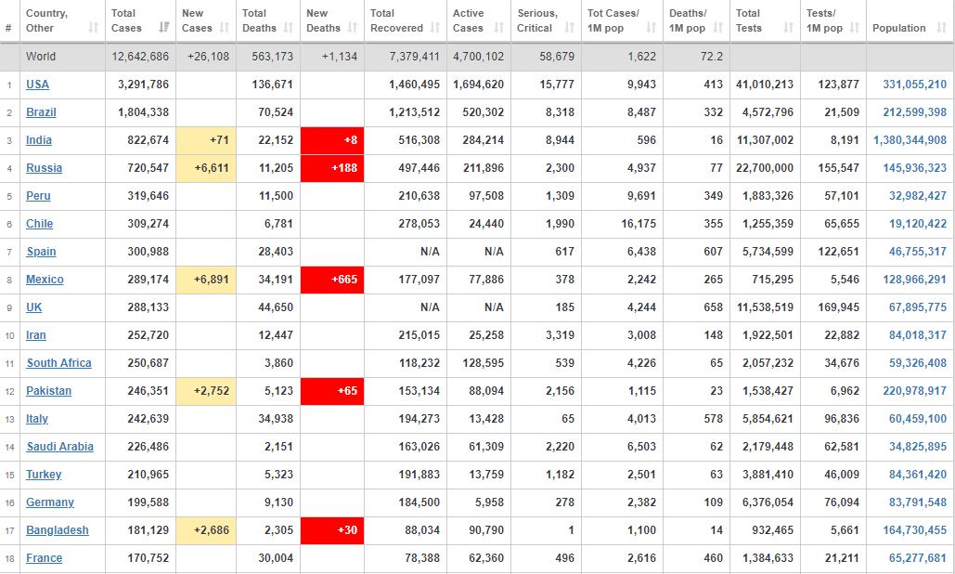The height and width of the screenshot is (574, 955).
Task: Open Bangladesh population link 164,730,455
Action: 915,530
